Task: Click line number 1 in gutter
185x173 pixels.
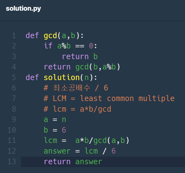Action: 14,36
